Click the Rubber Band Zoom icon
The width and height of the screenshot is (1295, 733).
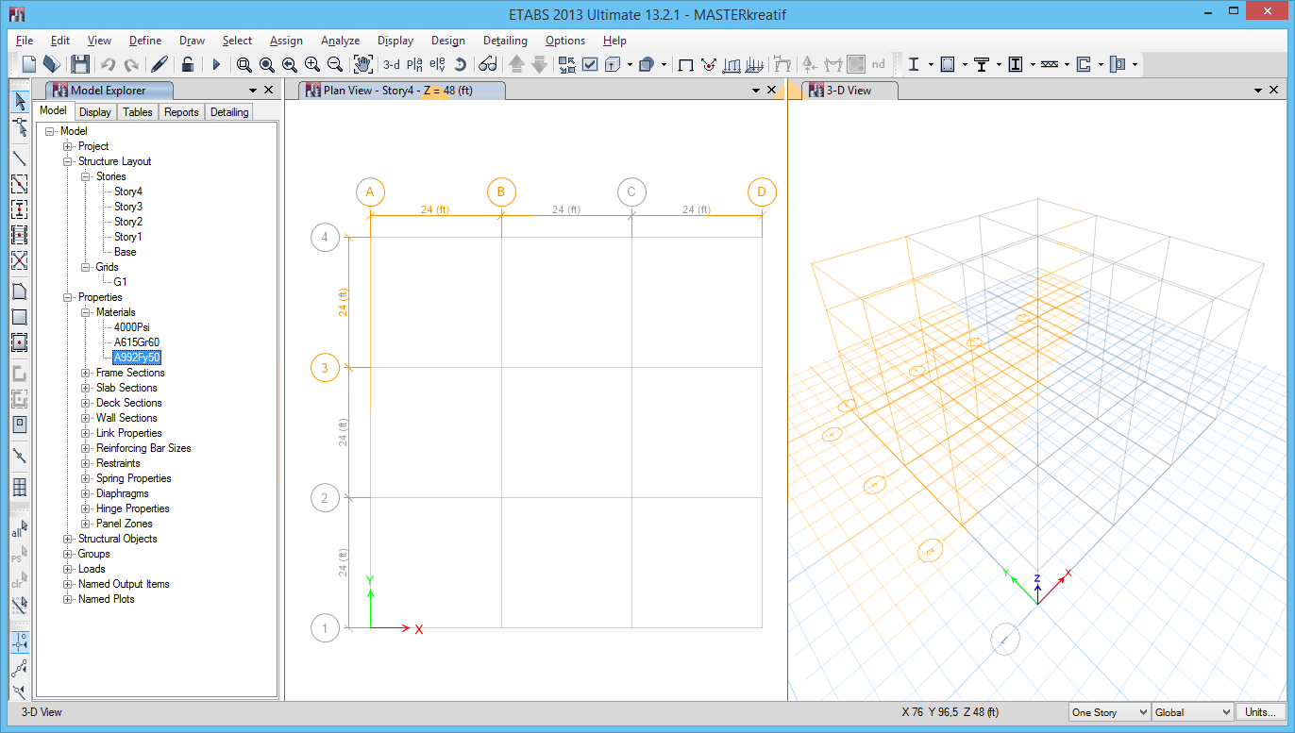click(x=244, y=64)
